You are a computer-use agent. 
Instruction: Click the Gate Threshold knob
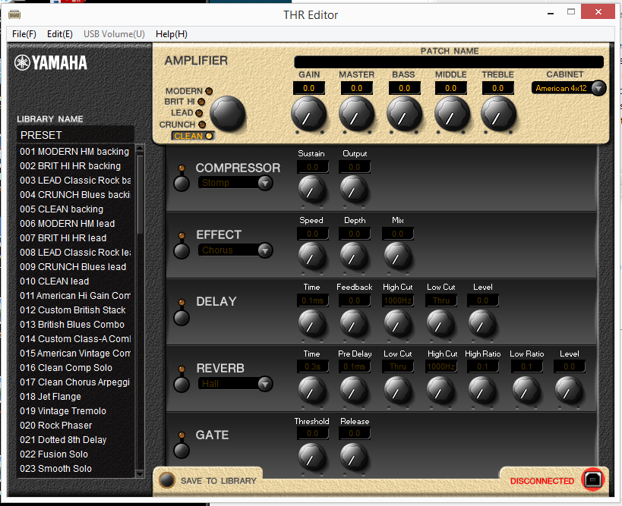tap(310, 455)
